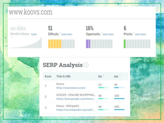The image size is (164, 123).
Task: Click info icon next to DA header
Action: pyautogui.click(x=120, y=75)
